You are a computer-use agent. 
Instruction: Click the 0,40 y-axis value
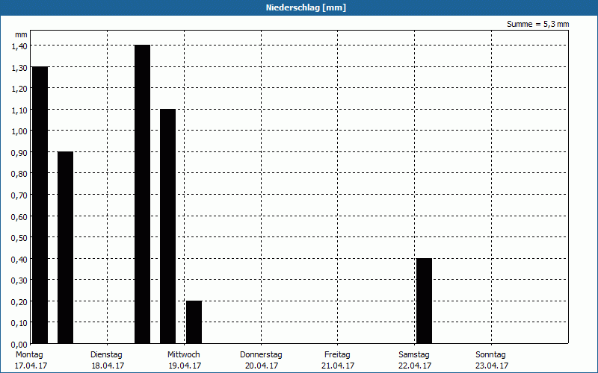pyautogui.click(x=19, y=259)
